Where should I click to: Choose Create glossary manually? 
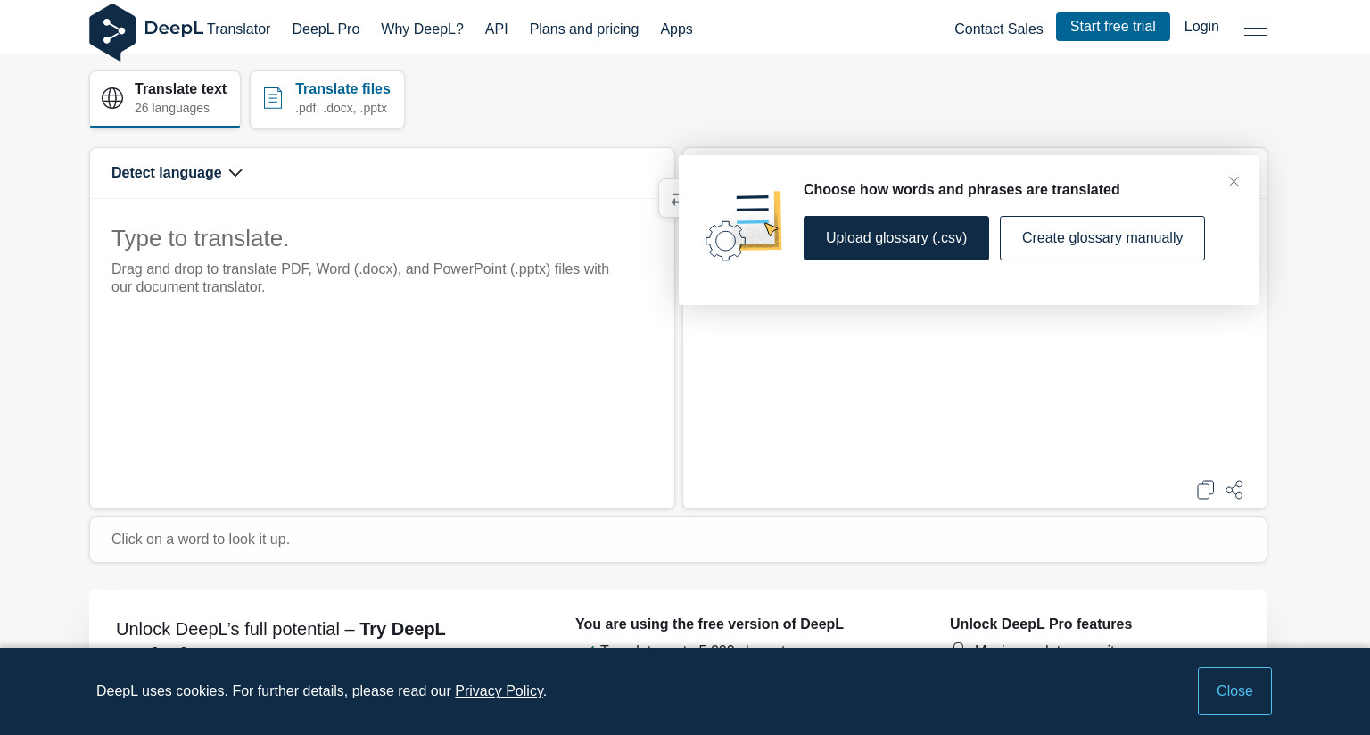pyautogui.click(x=1102, y=238)
